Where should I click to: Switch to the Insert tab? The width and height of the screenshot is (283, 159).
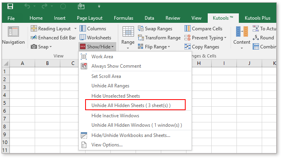[60, 18]
